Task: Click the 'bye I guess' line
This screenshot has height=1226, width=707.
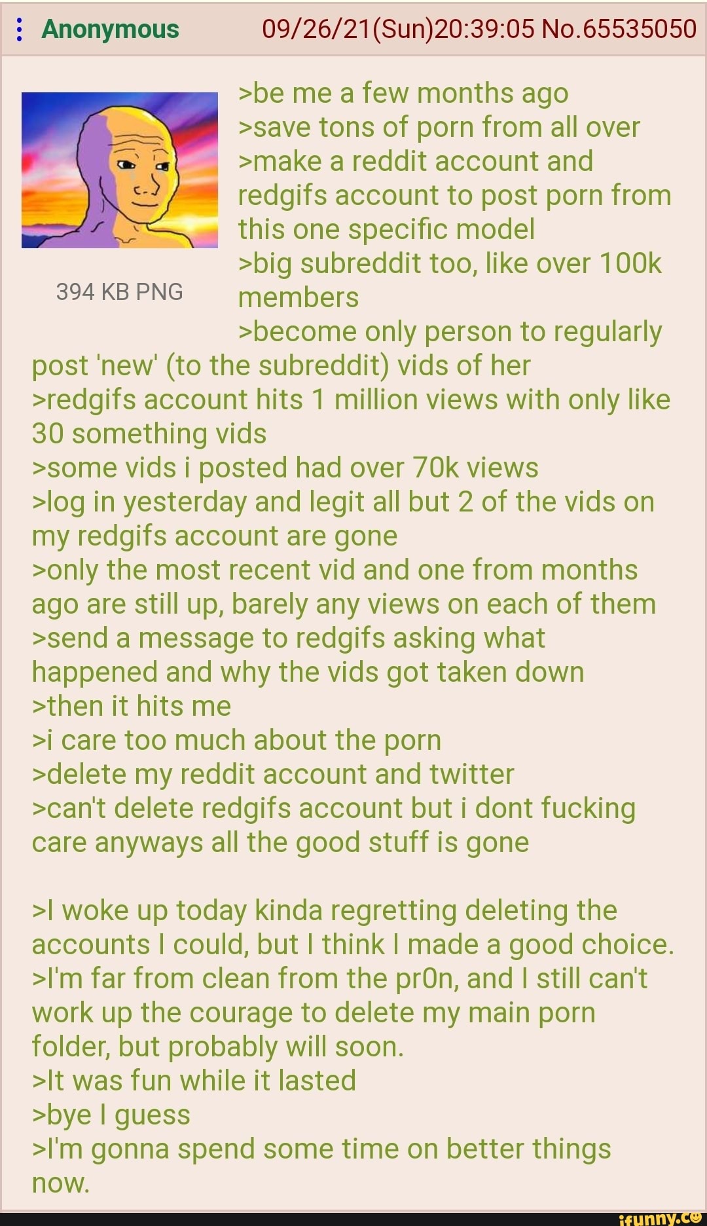Action: tap(111, 1115)
